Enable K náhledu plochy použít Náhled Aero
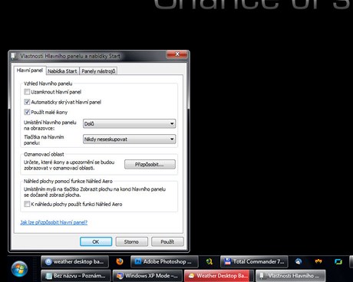 [27, 204]
